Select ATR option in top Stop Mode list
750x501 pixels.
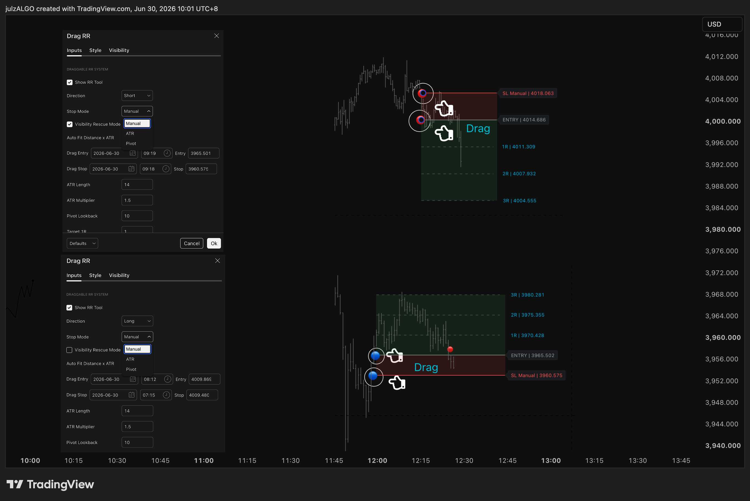click(x=137, y=133)
